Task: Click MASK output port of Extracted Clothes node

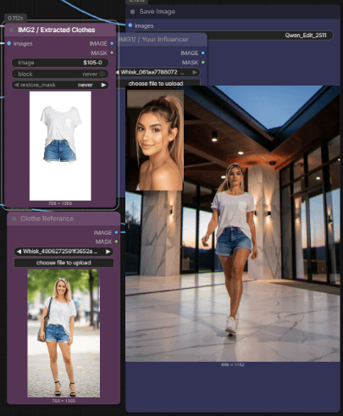Action: pyautogui.click(x=112, y=53)
